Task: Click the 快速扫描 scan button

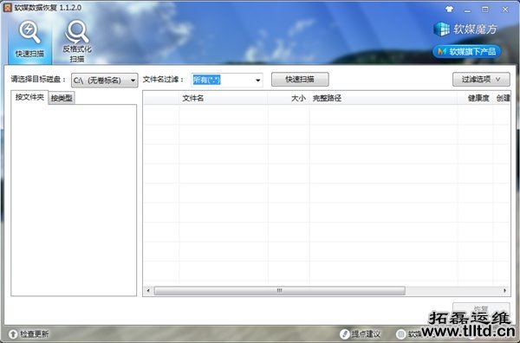Action: click(300, 79)
